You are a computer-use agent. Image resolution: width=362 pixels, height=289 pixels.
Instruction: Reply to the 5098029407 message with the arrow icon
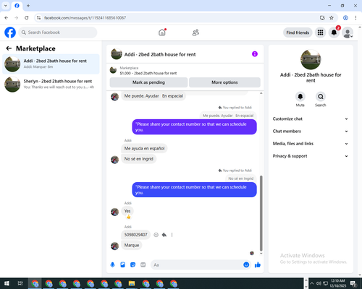164,235
